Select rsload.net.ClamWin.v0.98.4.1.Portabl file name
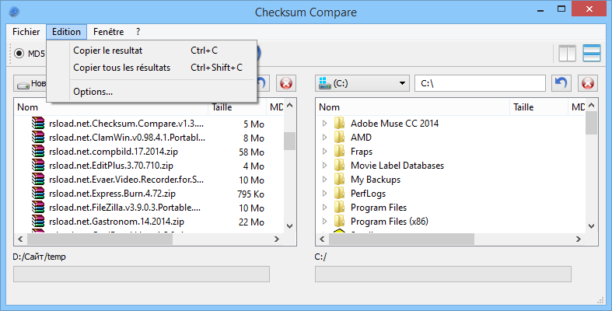 tap(128, 138)
